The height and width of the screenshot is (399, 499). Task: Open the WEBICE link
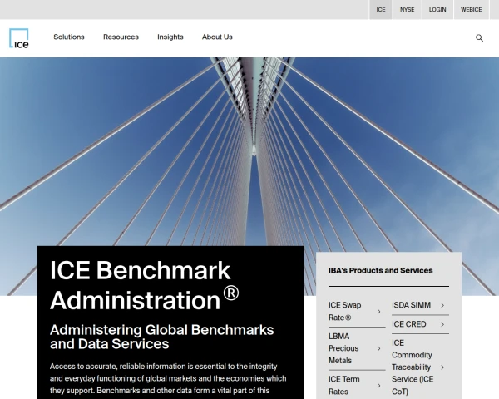472,9
